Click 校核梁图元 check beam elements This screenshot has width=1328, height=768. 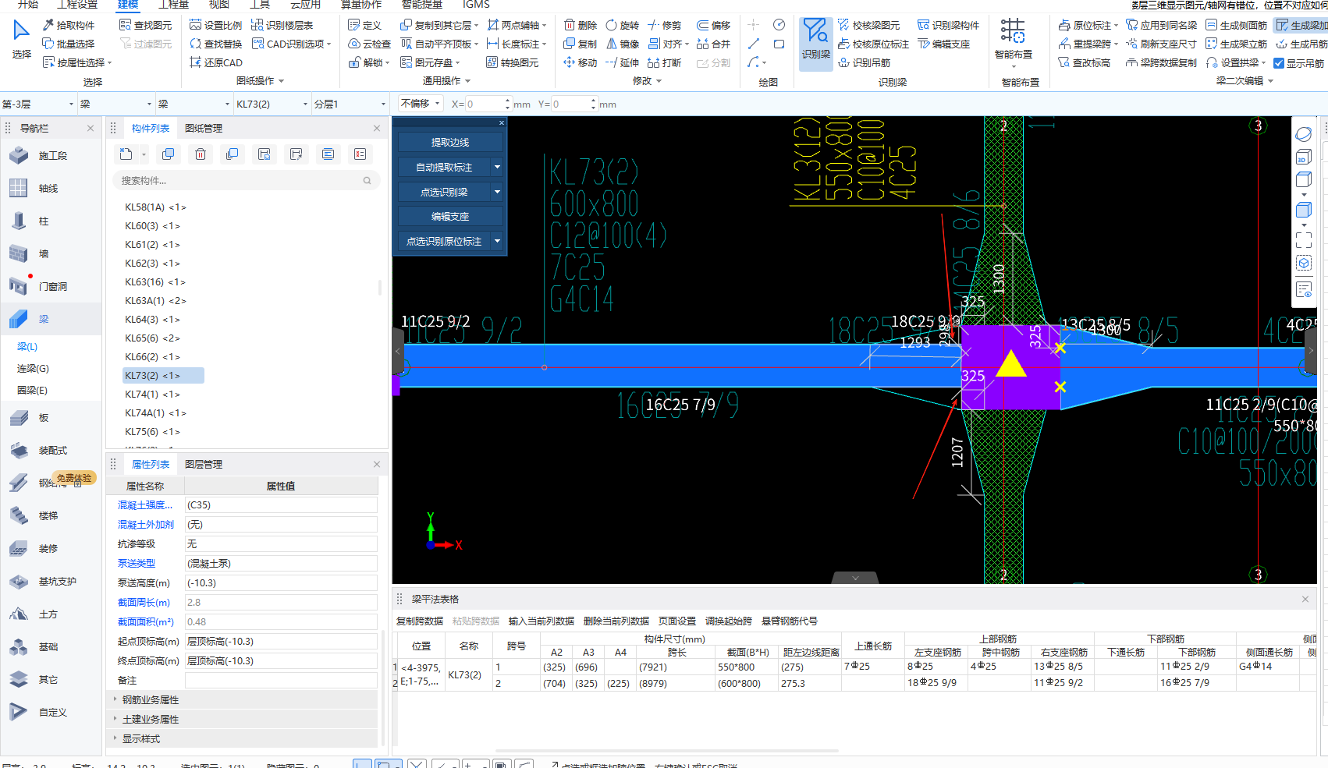[868, 25]
